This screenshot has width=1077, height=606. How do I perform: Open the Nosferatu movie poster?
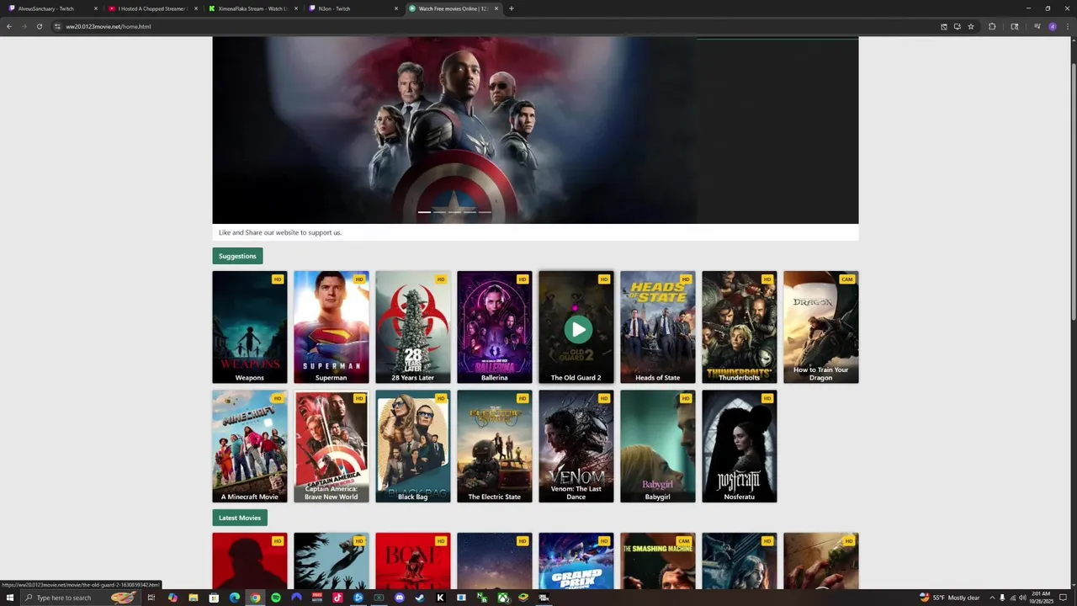[x=740, y=446]
